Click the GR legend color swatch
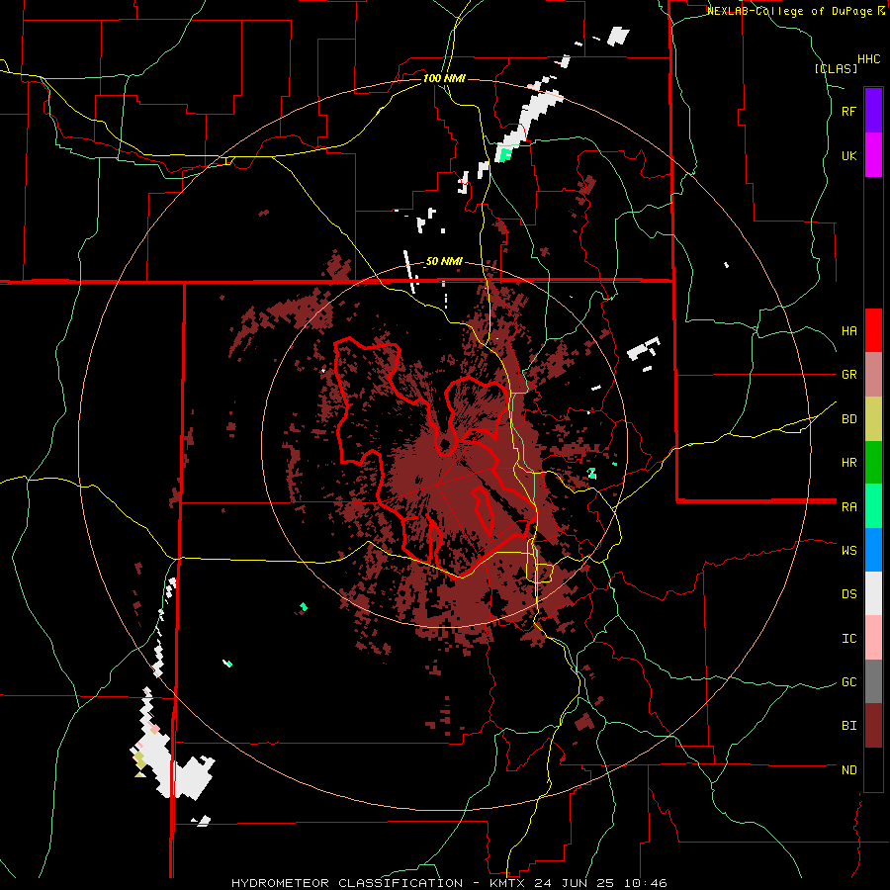This screenshot has width=890, height=890. [873, 375]
